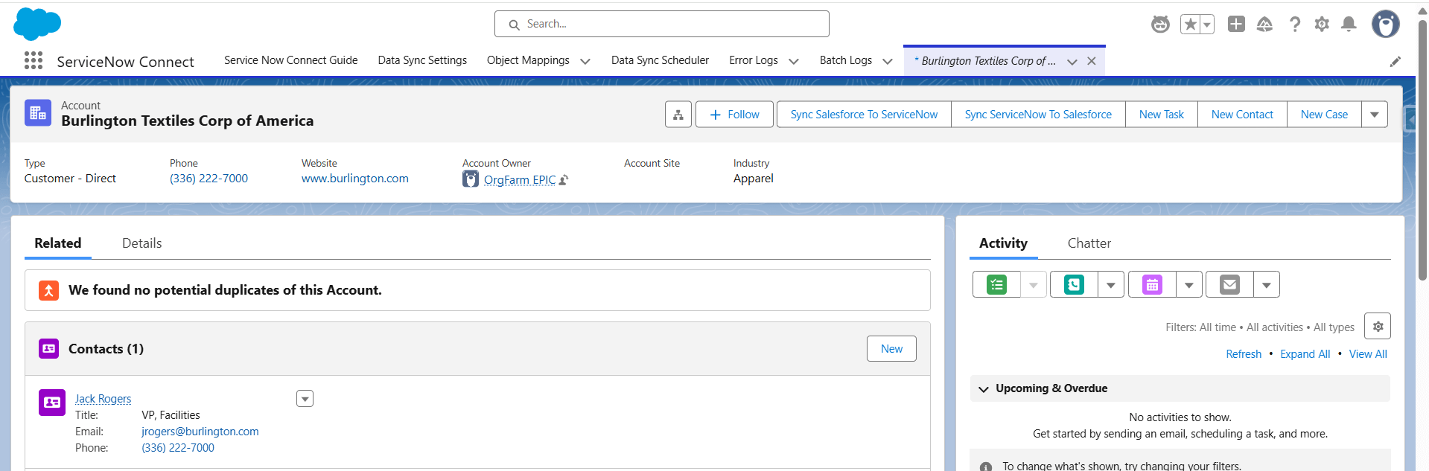
Task: Click the Salesforce cloud logo
Action: (x=37, y=25)
